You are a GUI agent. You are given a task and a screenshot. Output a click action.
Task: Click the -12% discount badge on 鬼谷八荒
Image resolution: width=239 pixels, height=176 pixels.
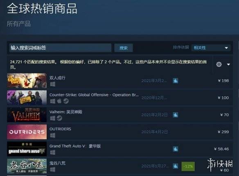point(188,166)
